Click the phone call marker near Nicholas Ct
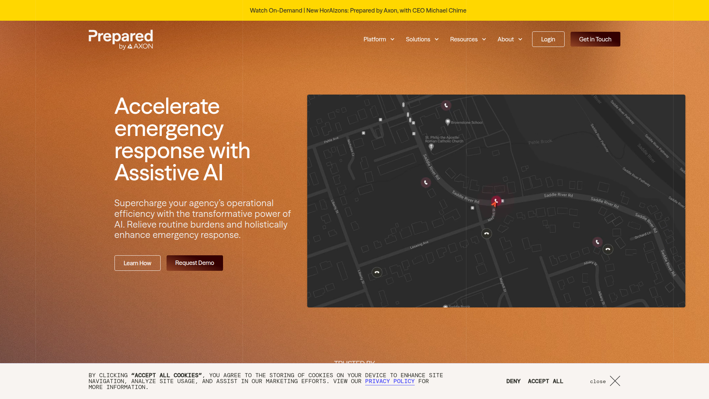Screen dimensions: 709x399 click(x=426, y=182)
